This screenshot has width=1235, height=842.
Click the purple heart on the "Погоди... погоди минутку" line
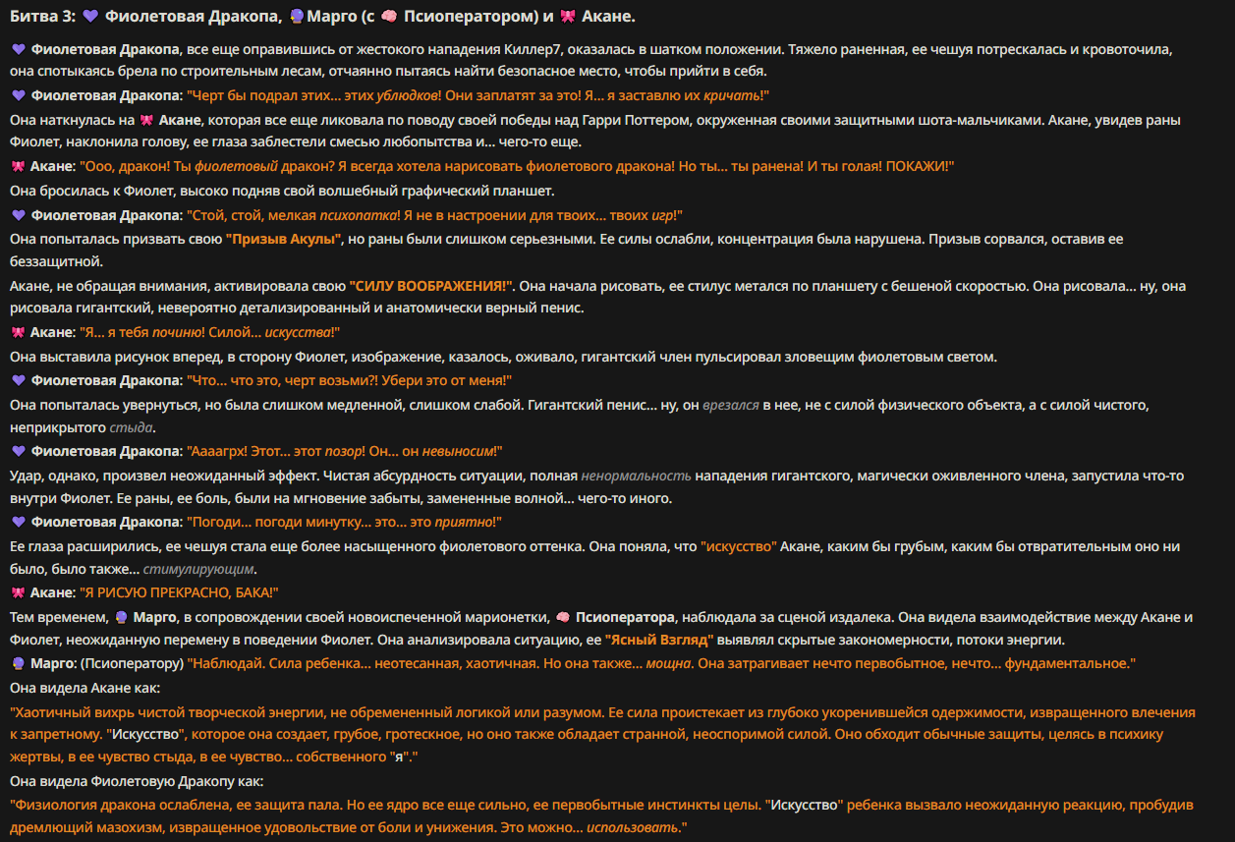[x=18, y=521]
